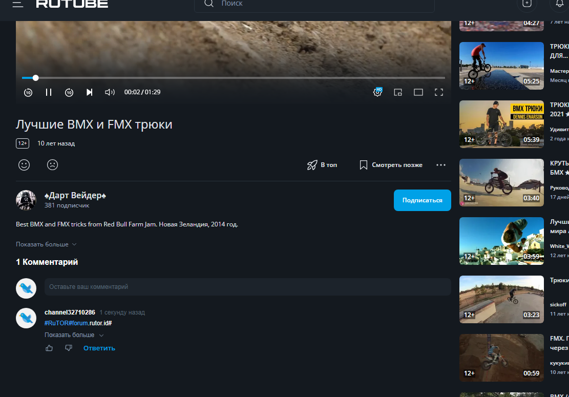Open the Дарт Вейдер channel name
The image size is (569, 397).
pos(75,195)
